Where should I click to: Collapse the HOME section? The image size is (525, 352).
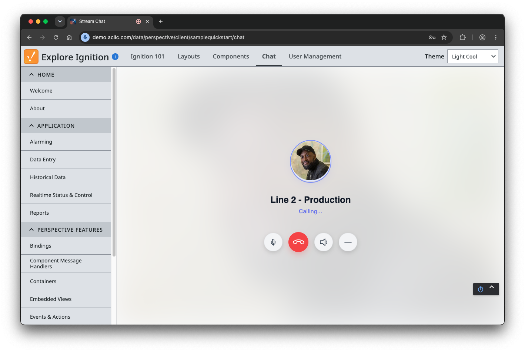66,75
